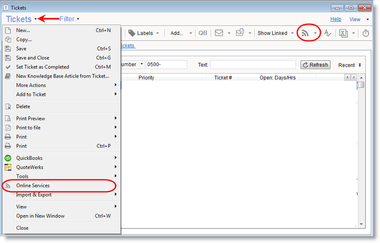Click the Online Services RSS toolbar icon
380x243 pixels.
[x=305, y=33]
